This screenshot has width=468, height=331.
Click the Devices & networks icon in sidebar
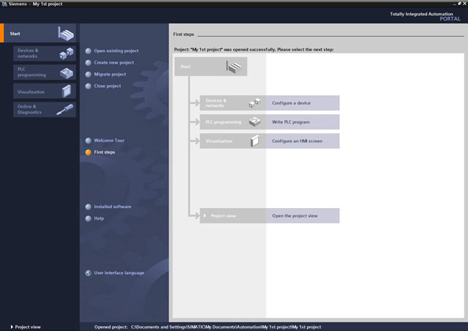67,53
